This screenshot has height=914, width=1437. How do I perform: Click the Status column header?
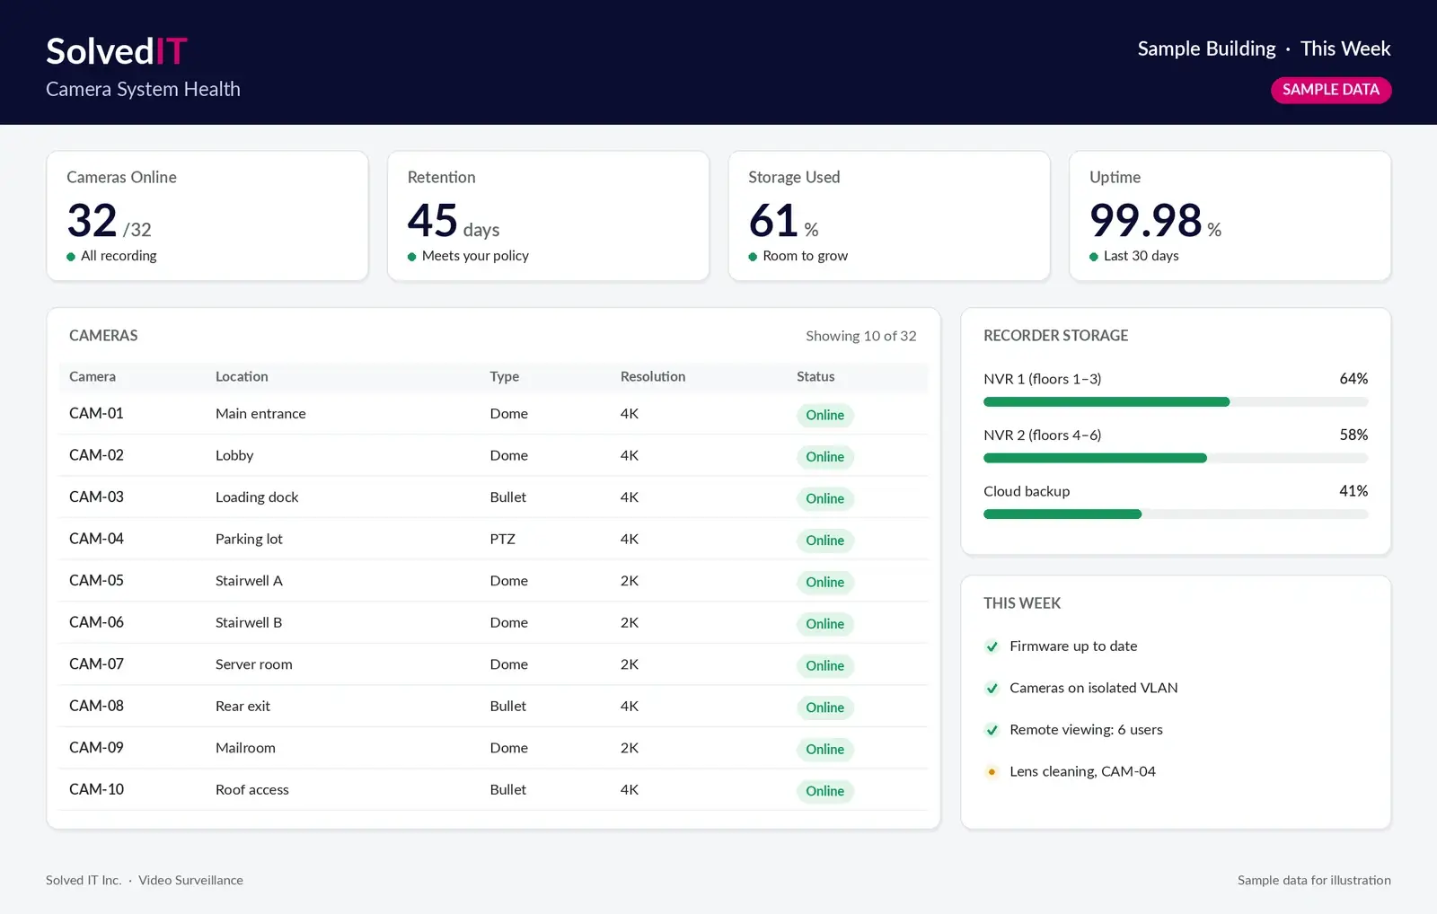click(x=815, y=376)
